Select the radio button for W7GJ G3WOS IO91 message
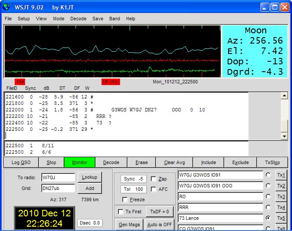Image resolution: width=292 pixels, height=231 pixels. (268, 175)
